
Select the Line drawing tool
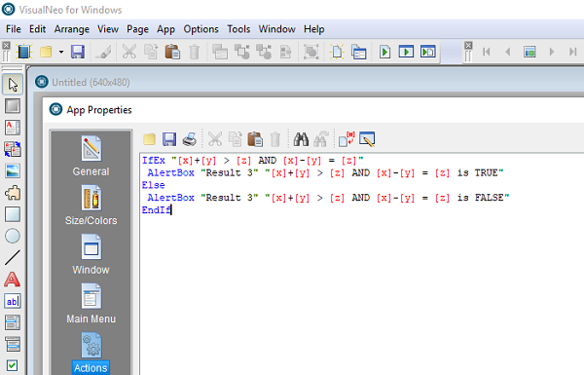[x=13, y=257]
